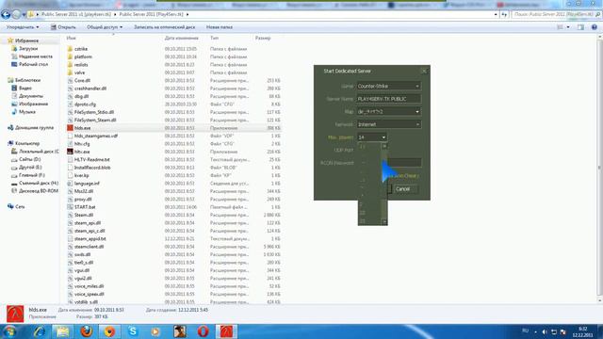Select the hltv.exe file

82,152
